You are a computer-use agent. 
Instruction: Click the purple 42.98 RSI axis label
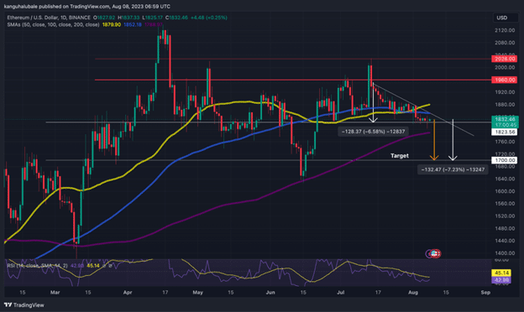pyautogui.click(x=501, y=280)
